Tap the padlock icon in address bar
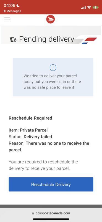 33,213
